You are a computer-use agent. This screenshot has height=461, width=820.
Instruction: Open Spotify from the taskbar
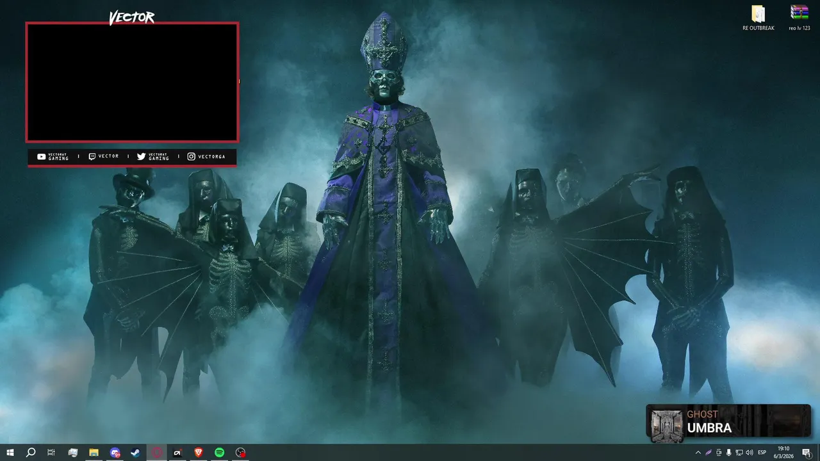click(219, 453)
